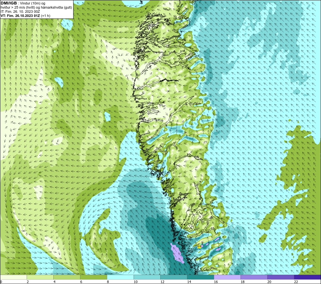Image resolution: width=321 pixels, height=284 pixels.
Task: Choose the medium teal 12–14 legend swatch
Action: pos(174,277)
